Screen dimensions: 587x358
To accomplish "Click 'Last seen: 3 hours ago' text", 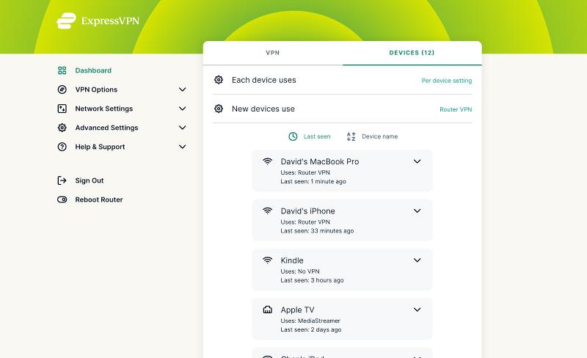I will click(312, 280).
